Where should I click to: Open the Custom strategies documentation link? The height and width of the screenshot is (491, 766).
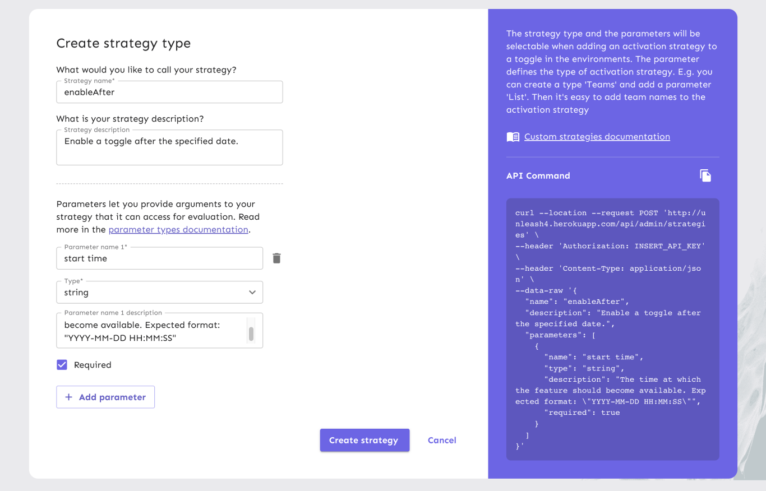tap(597, 137)
